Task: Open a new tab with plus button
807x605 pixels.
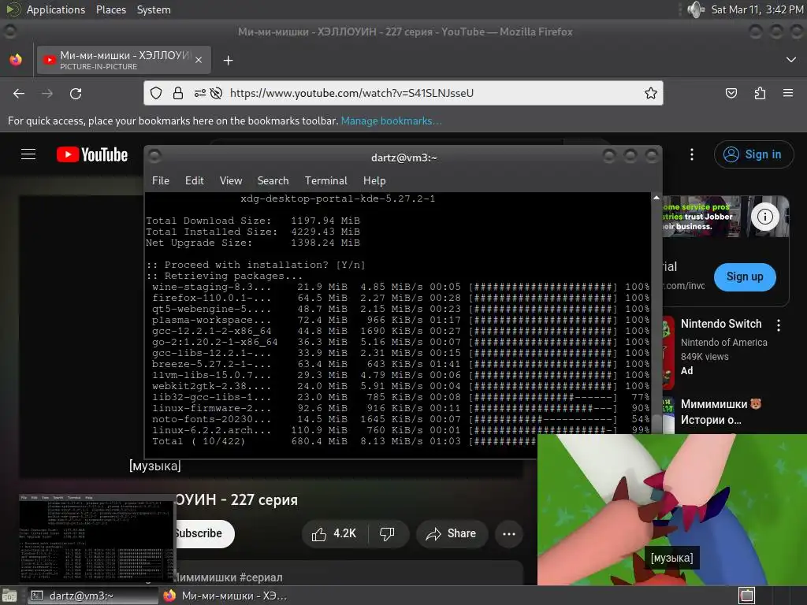Action: click(228, 61)
